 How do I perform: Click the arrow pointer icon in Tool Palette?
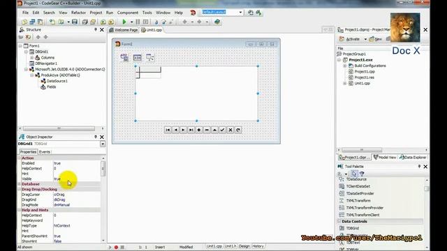(354, 174)
